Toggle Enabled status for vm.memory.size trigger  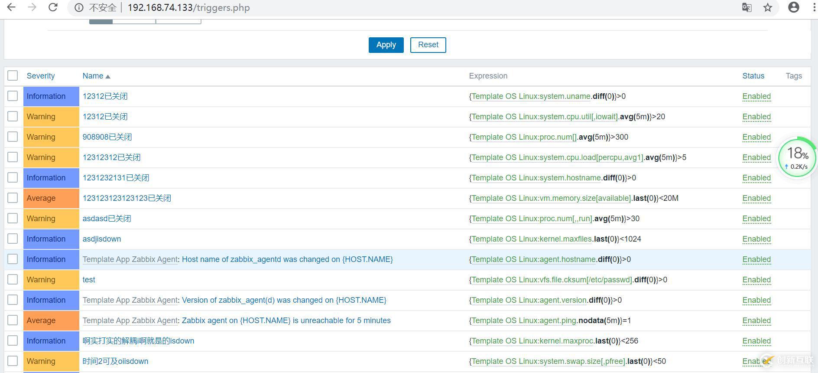(x=756, y=198)
